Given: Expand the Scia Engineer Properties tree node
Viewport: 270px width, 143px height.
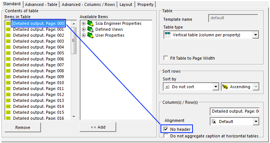Looking at the screenshot, I should (x=83, y=24).
